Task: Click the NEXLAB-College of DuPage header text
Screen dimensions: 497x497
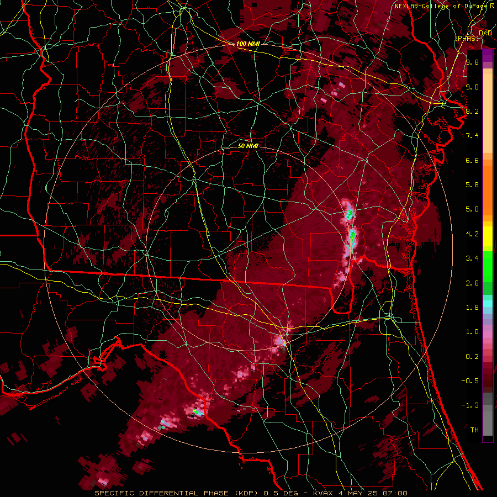Action: click(441, 6)
